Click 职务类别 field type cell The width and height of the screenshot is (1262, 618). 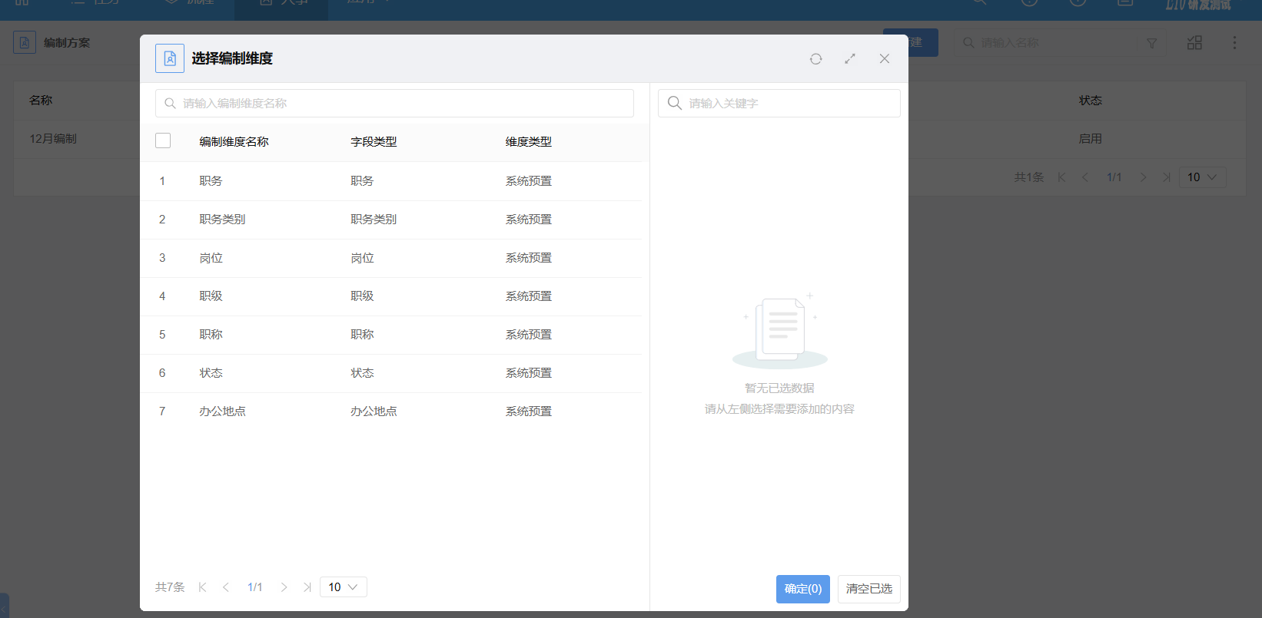pos(374,220)
